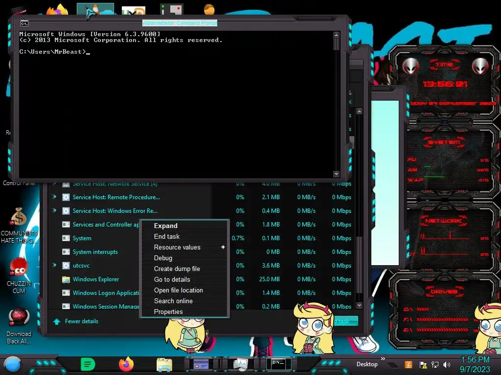Viewport: 501px width, 375px height.
Task: Open the green app icon on the taskbar
Action: (88, 364)
